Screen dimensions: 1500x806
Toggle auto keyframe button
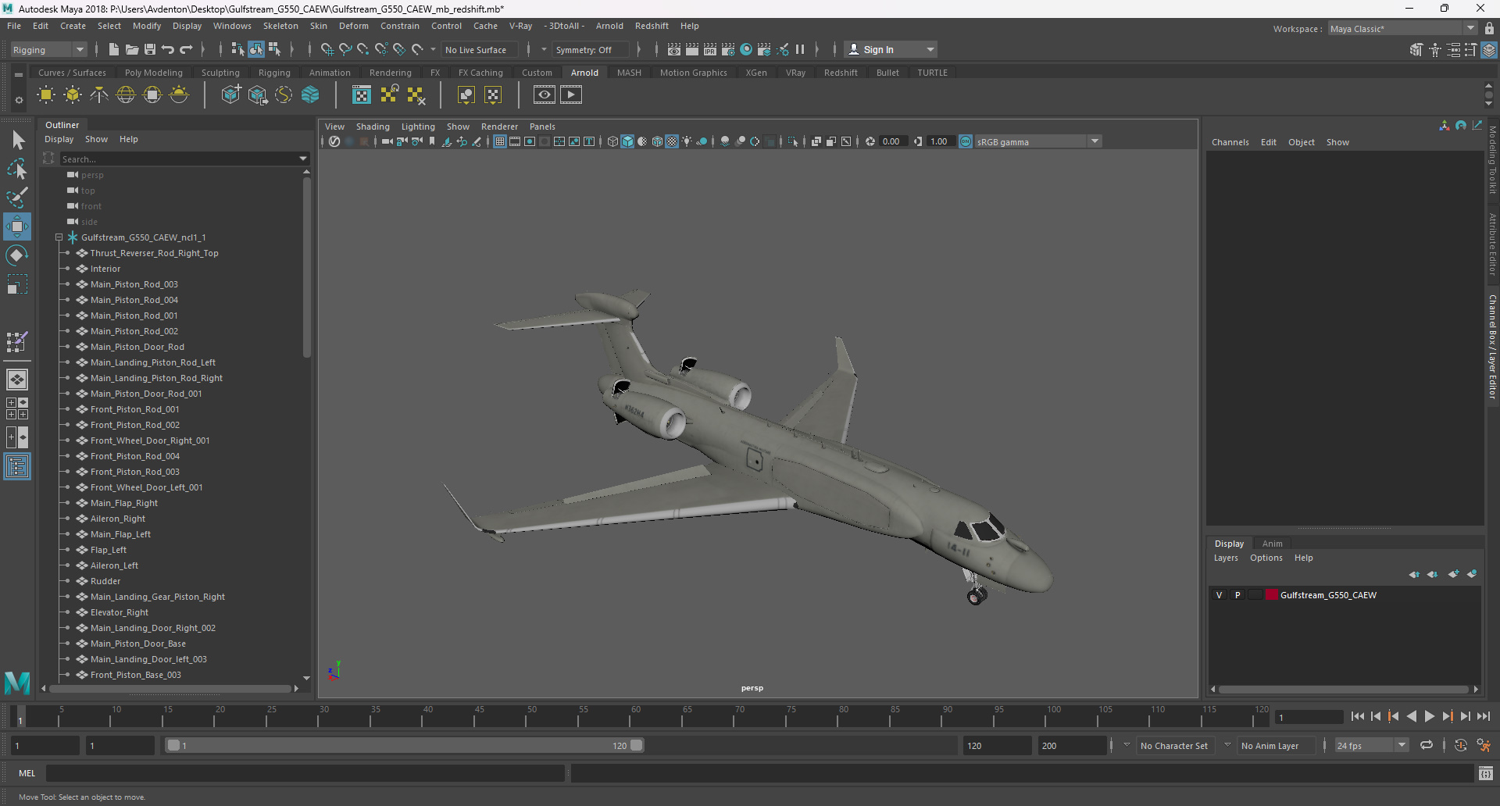pos(1461,746)
